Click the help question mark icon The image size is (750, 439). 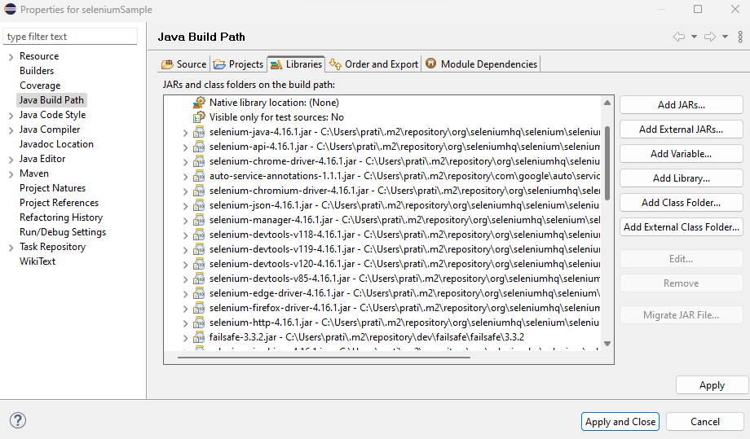tap(18, 420)
